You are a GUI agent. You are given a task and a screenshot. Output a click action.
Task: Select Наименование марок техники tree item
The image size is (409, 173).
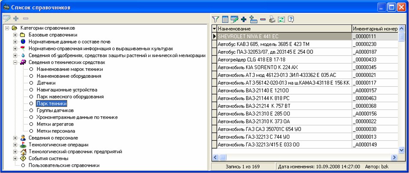pos(69,69)
